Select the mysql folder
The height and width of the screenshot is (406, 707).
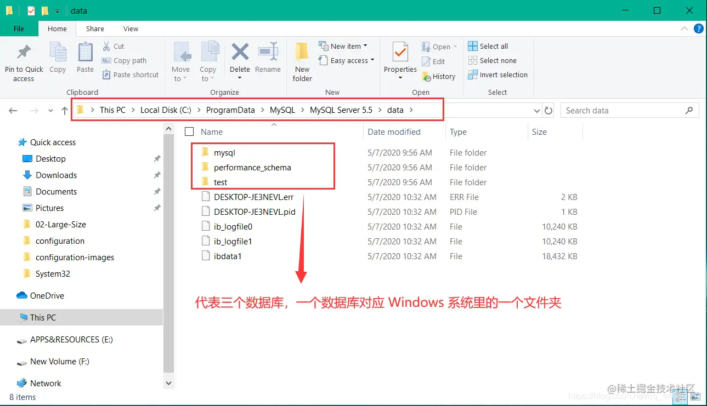click(x=224, y=153)
